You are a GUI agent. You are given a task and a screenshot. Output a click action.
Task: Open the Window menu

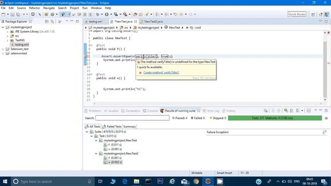pyautogui.click(x=96, y=8)
